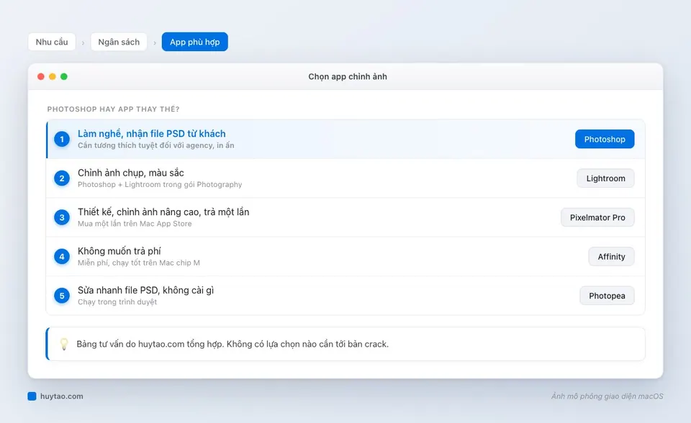This screenshot has height=423, width=691.
Task: Switch to the Ngân sách step
Action: pyautogui.click(x=119, y=42)
